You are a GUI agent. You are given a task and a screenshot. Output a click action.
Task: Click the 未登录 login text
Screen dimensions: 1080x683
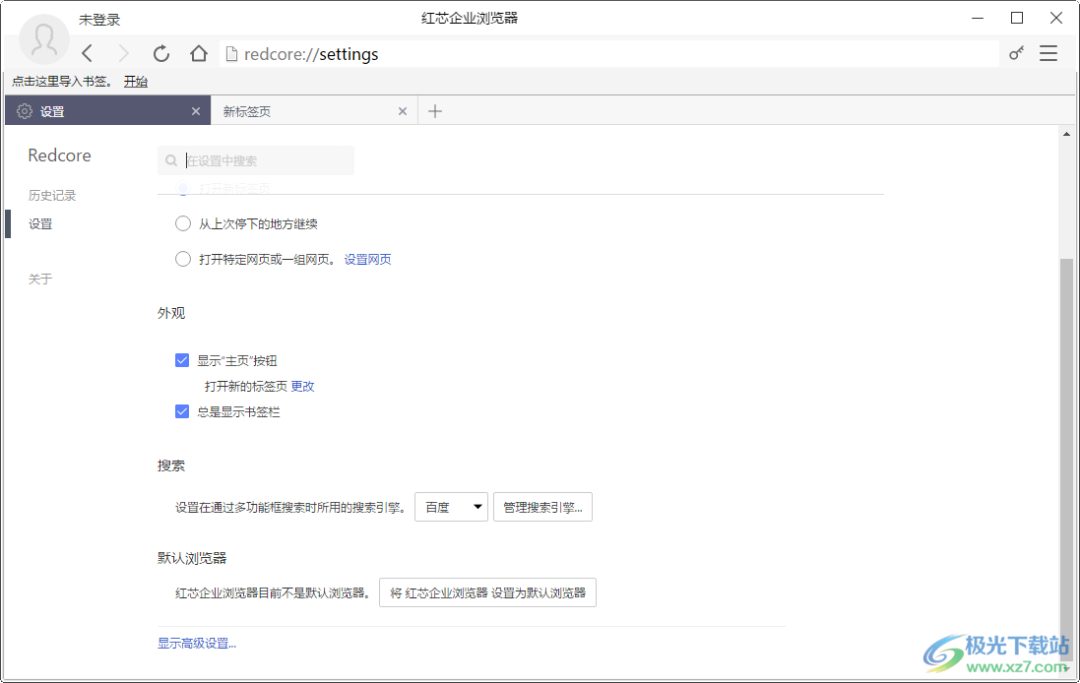click(x=99, y=20)
